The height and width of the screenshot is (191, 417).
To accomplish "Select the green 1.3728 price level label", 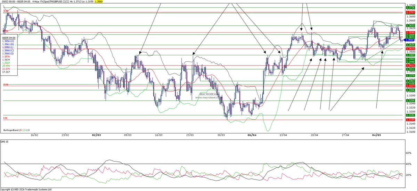I will 410,8.
